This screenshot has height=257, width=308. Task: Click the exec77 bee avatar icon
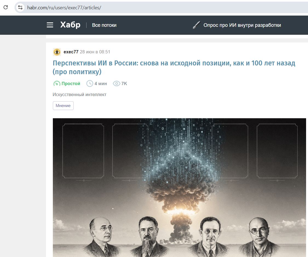point(57,52)
